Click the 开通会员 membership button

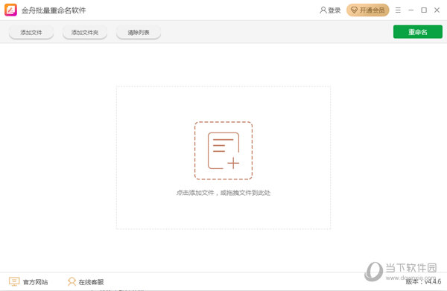[x=368, y=10]
